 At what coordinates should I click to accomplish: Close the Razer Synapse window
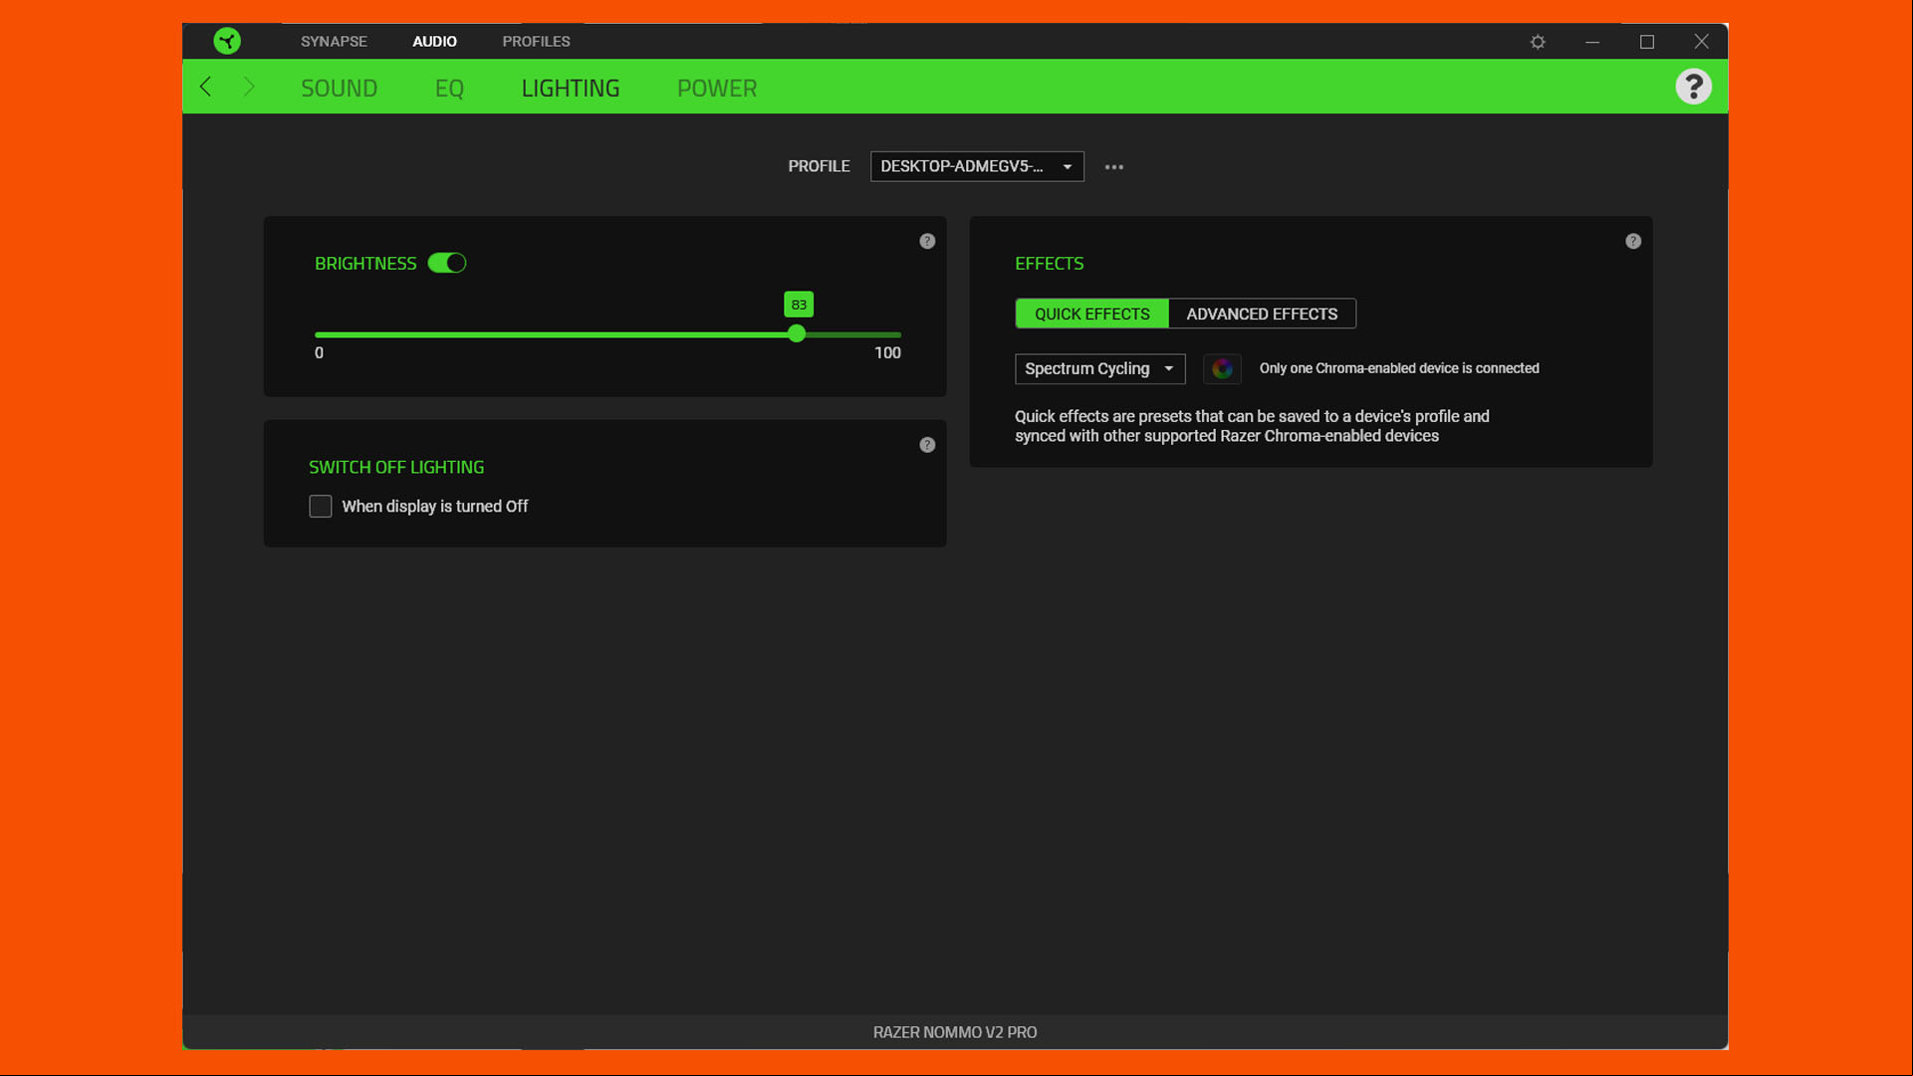point(1702,42)
